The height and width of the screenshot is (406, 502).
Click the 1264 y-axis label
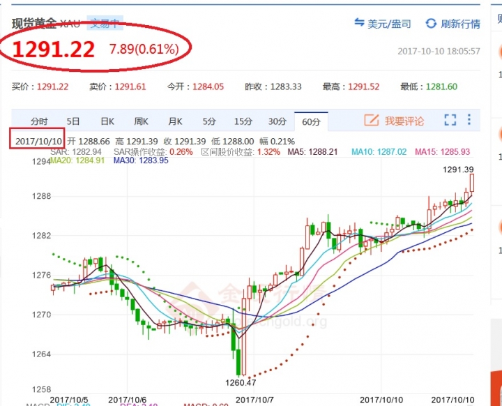point(41,354)
